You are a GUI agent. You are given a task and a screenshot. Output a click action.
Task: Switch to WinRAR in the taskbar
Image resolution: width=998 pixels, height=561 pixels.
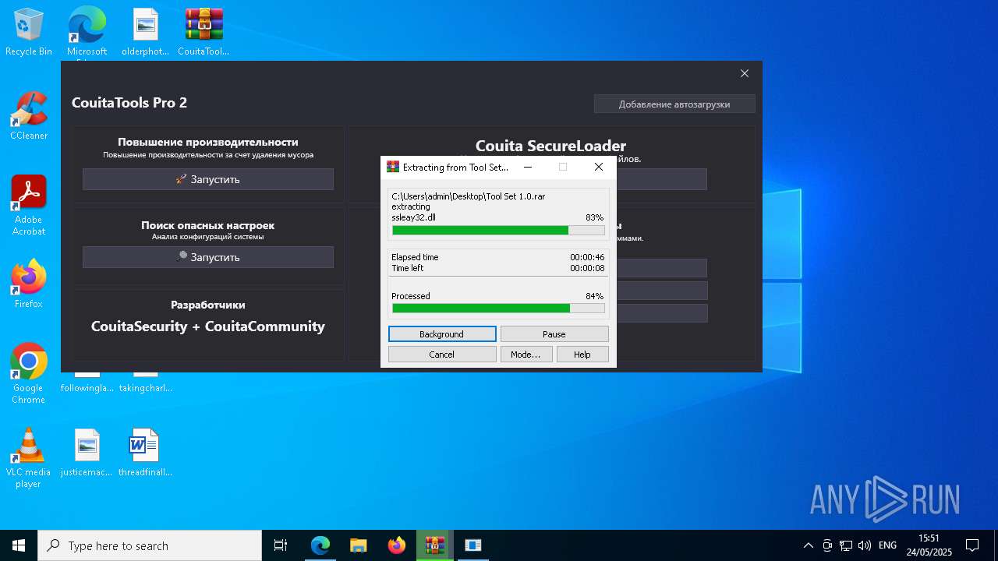pyautogui.click(x=435, y=545)
